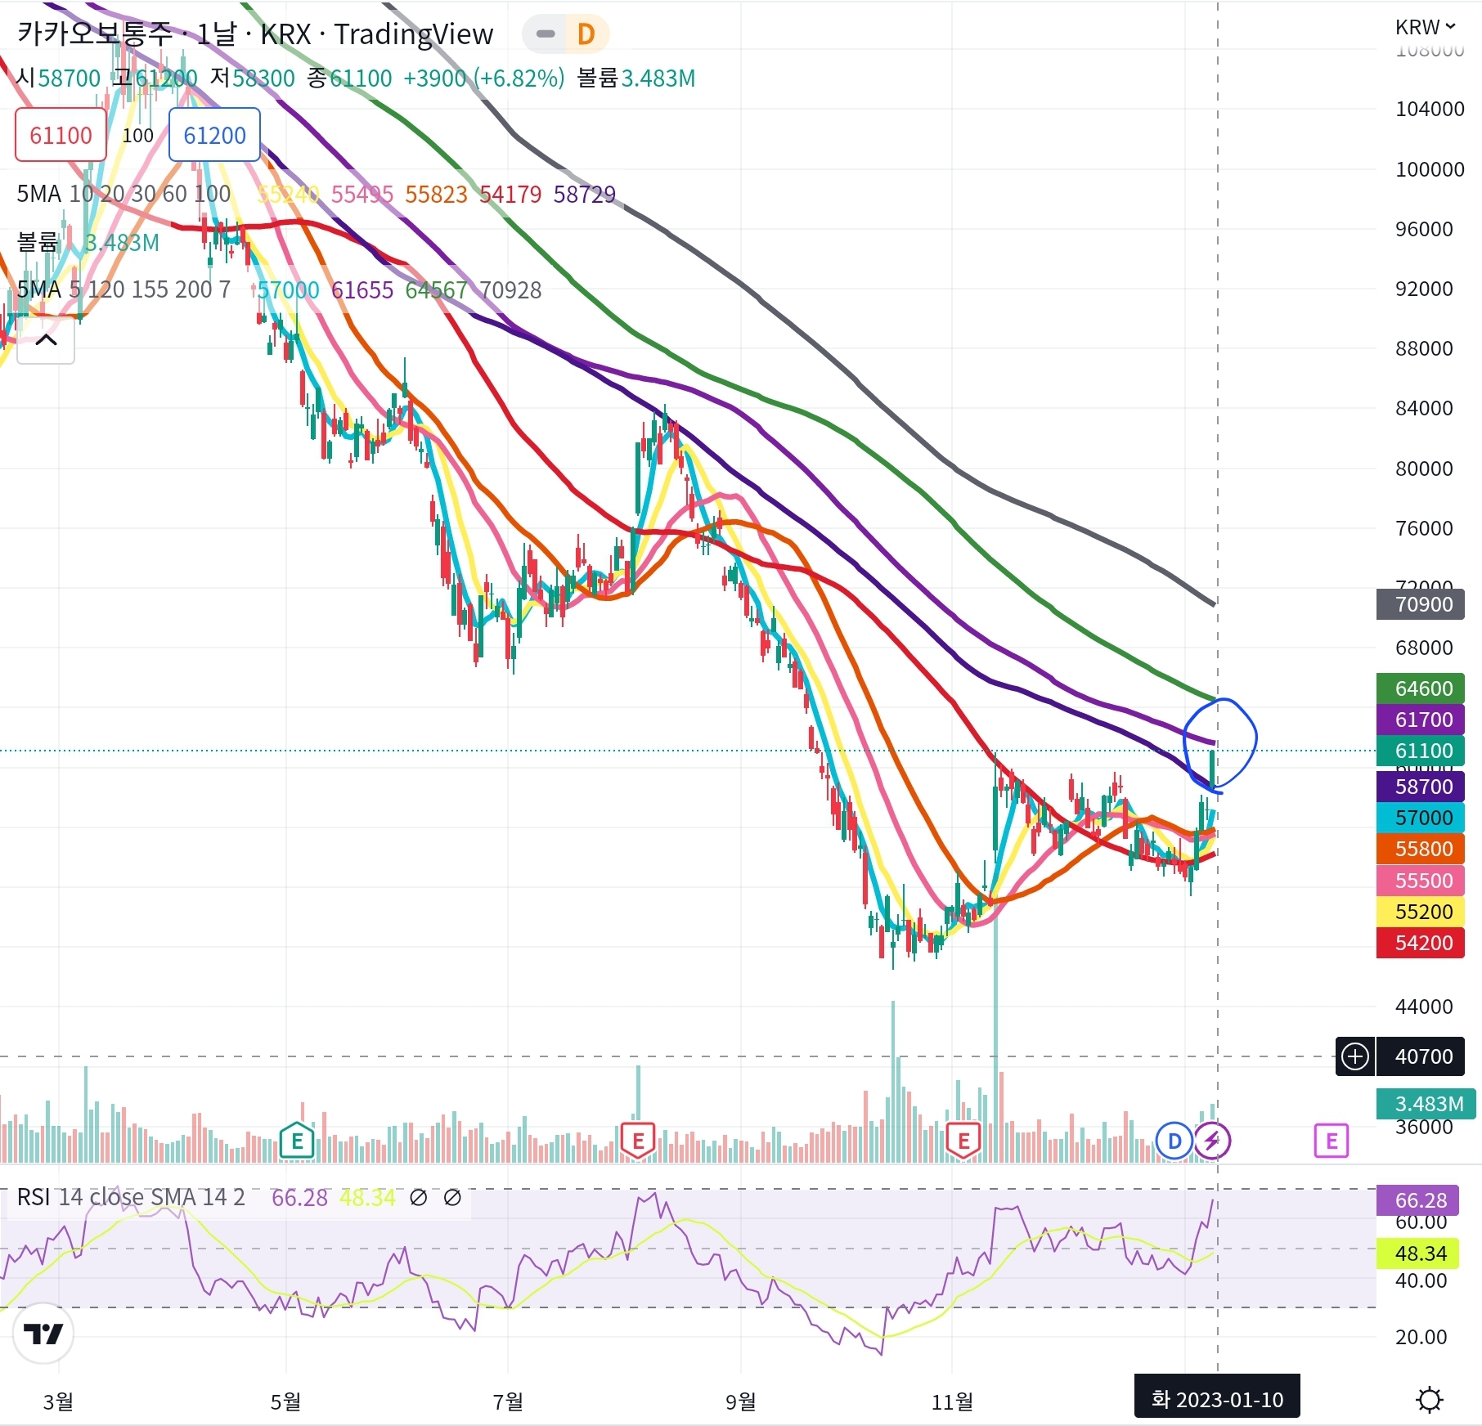Click the 66.28 RSI value label

pyautogui.click(x=1418, y=1200)
